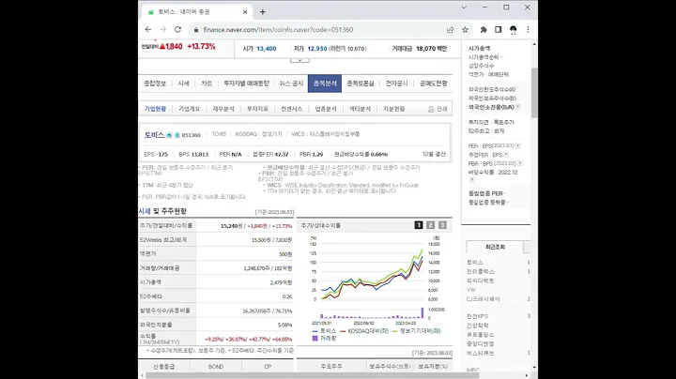676x379 pixels.
Task: Select the 지분현황 sub-tab
Action: pyautogui.click(x=394, y=109)
